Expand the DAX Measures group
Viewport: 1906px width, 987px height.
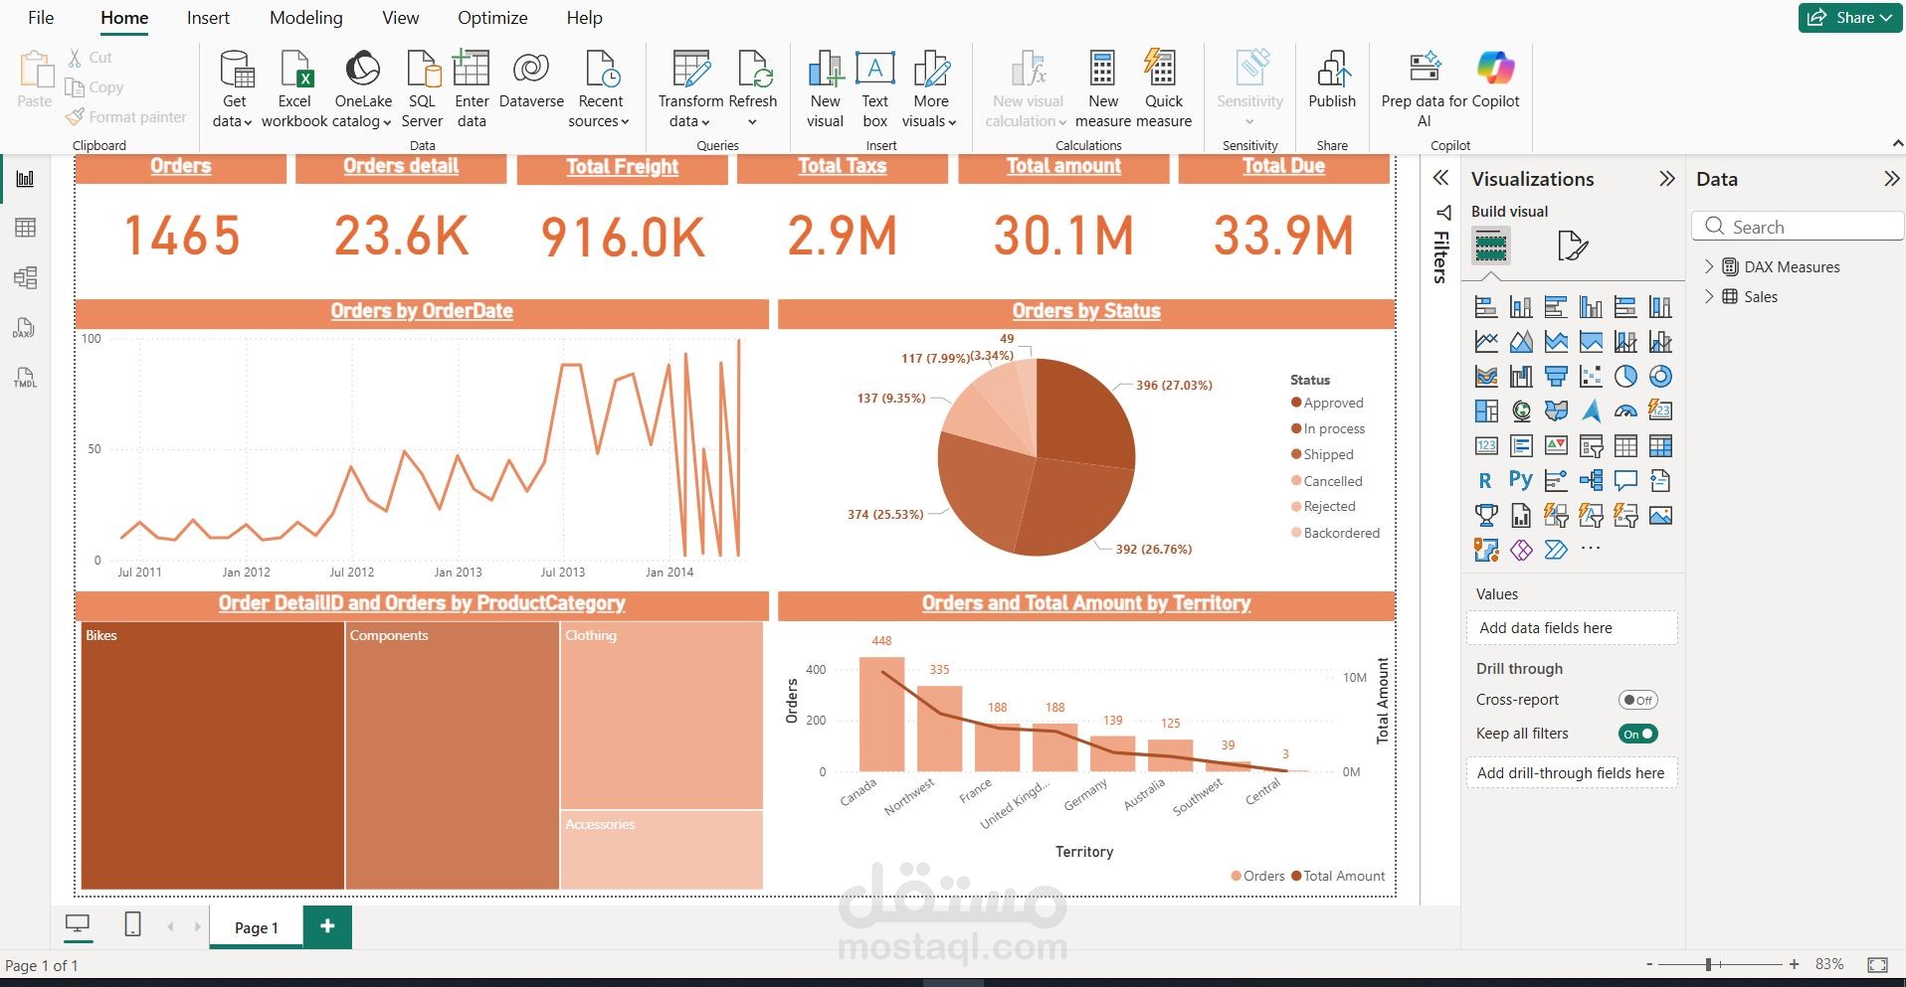tap(1709, 265)
